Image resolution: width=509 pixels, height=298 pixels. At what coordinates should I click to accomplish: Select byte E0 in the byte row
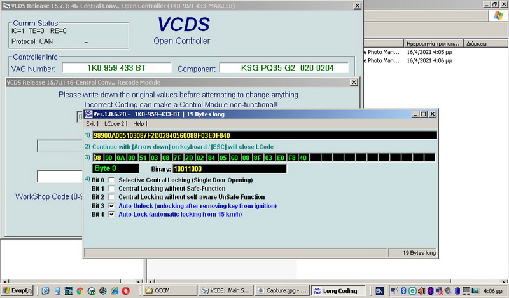coord(281,158)
